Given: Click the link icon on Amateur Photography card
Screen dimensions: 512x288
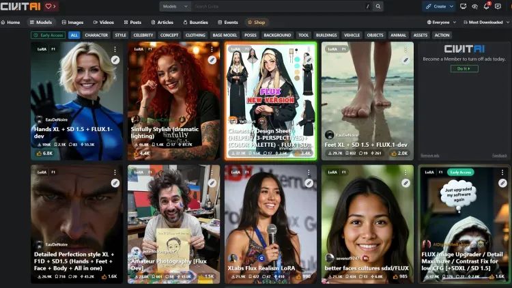Looking at the screenshot, I should click(x=212, y=183).
